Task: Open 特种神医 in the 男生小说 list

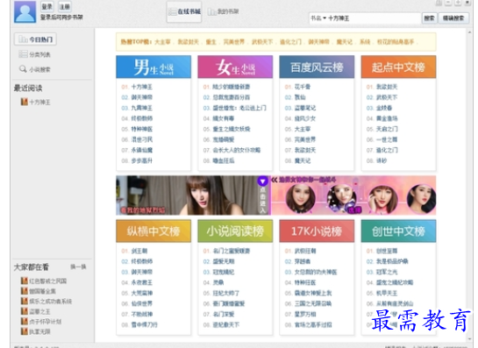Action: 142,129
